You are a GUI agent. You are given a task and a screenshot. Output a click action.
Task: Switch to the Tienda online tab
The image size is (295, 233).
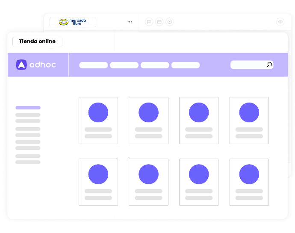(37, 41)
